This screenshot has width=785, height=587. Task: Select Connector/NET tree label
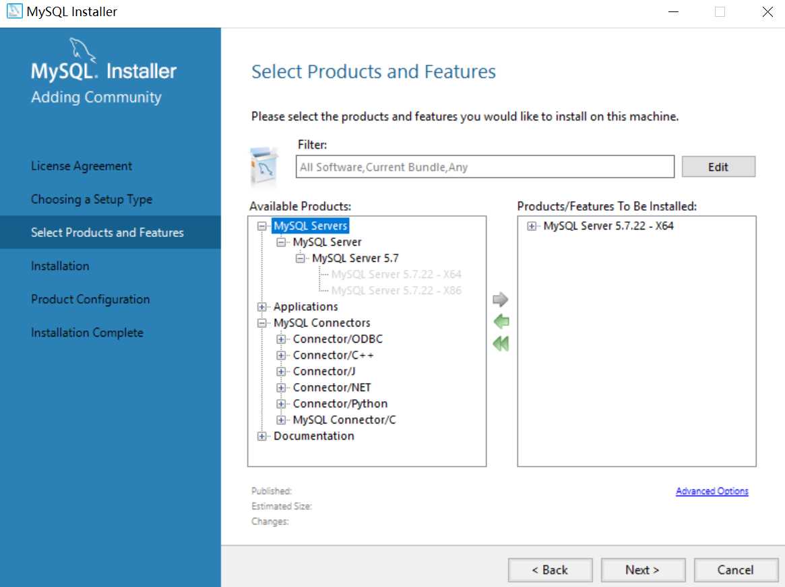click(x=332, y=388)
